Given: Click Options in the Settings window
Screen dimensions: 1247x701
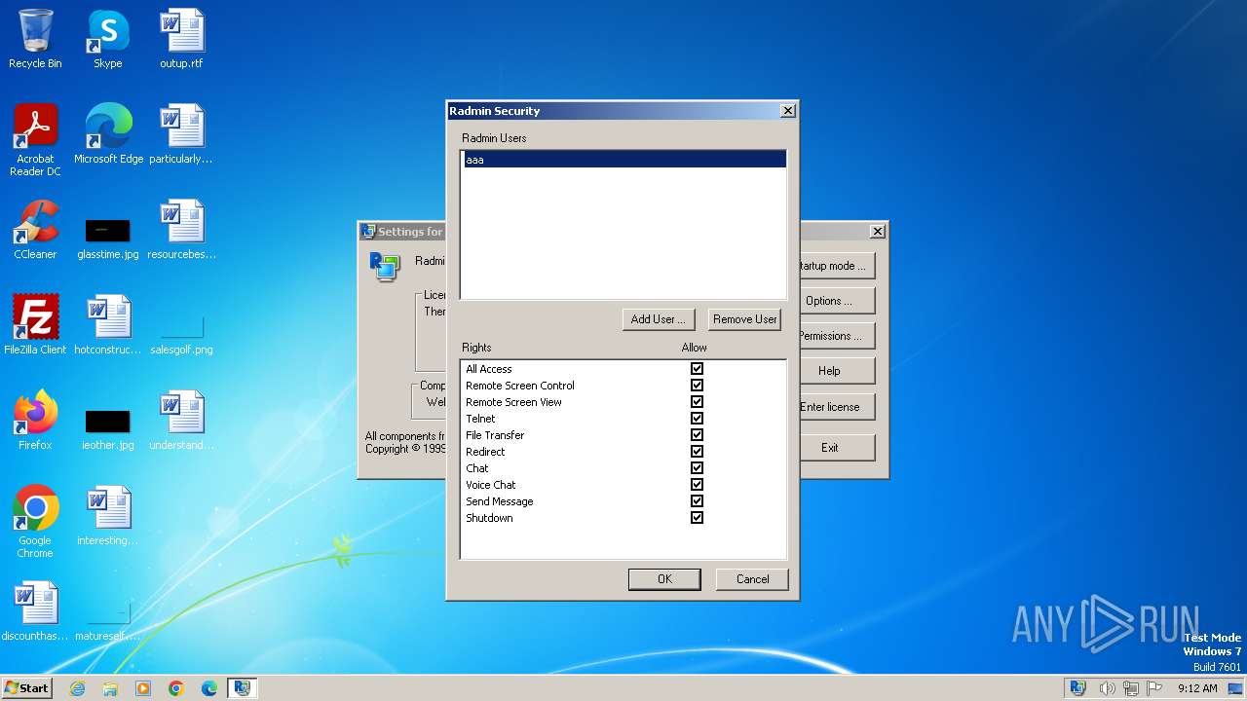Looking at the screenshot, I should pos(837,301).
